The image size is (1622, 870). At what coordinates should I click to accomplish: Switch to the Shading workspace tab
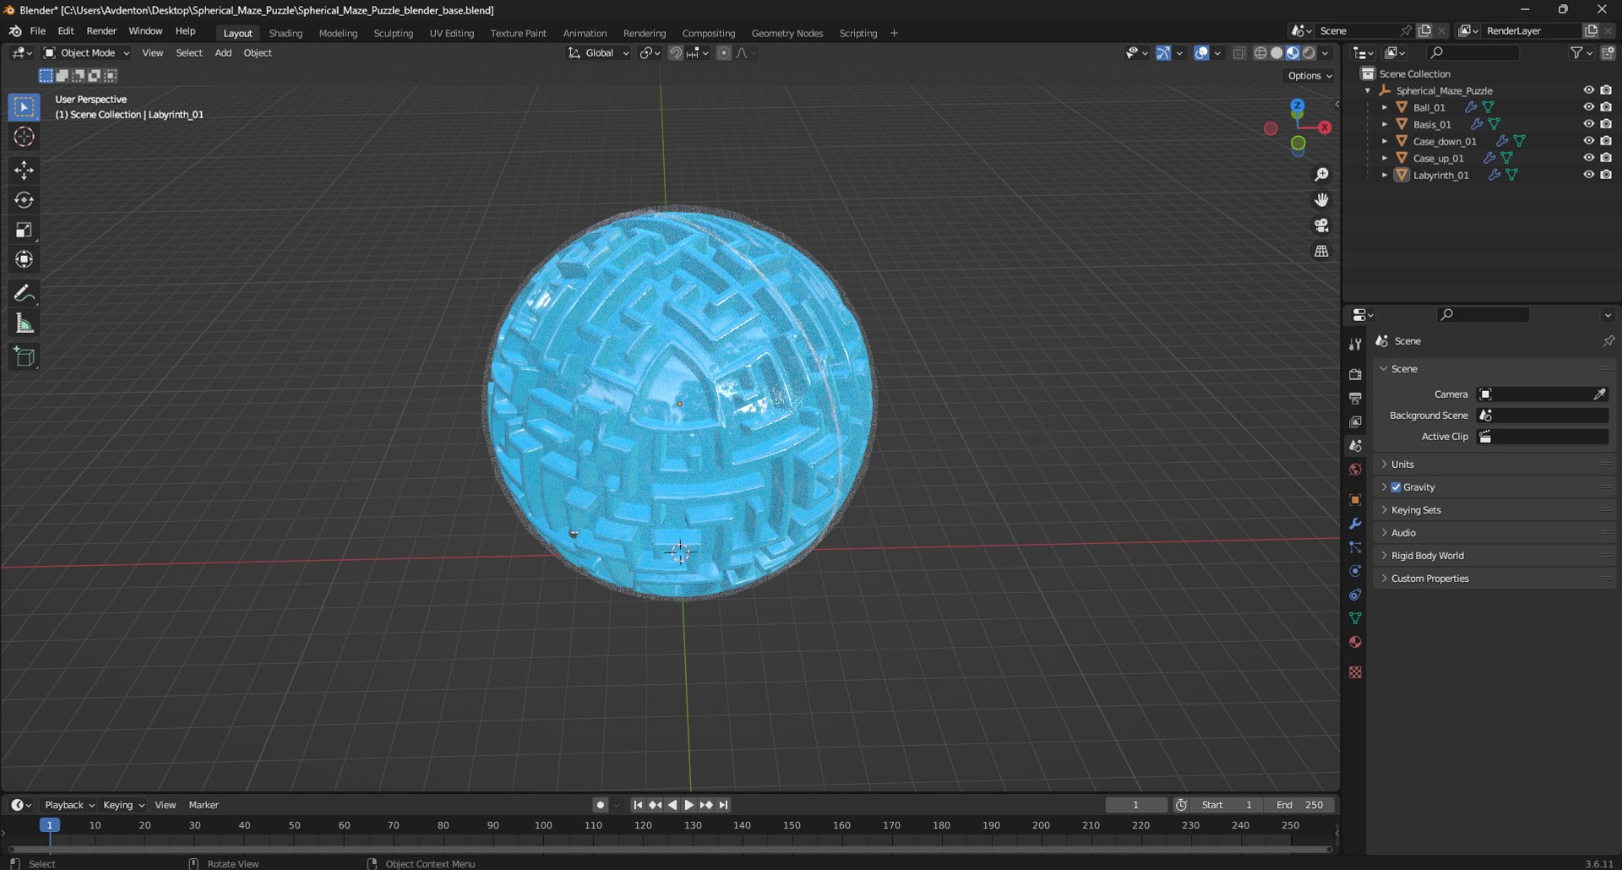pyautogui.click(x=286, y=33)
